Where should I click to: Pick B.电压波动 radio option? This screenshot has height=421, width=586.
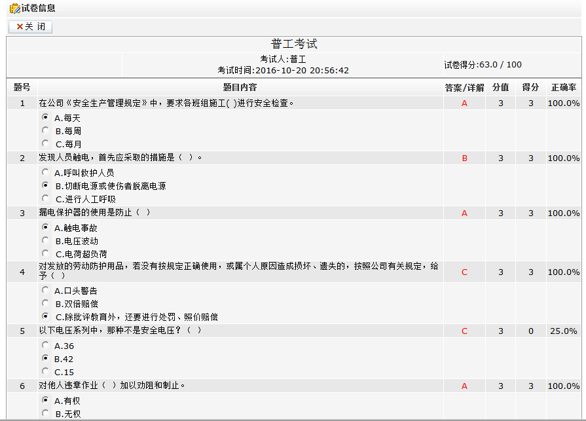45,240
